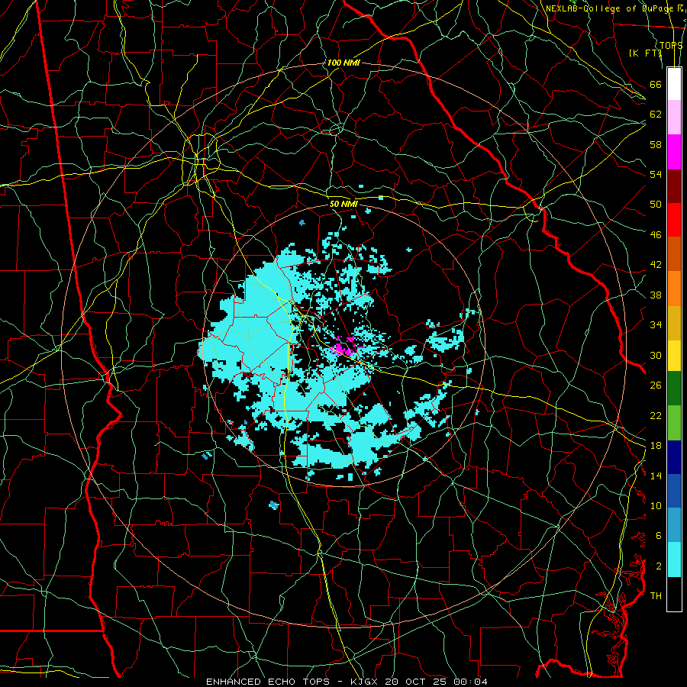This screenshot has height=687, width=687.
Task: Click the legend value 2
Action: 659,566
